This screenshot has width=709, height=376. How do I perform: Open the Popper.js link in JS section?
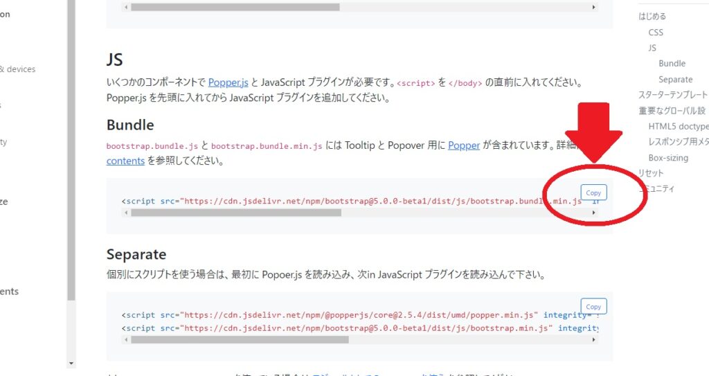228,82
